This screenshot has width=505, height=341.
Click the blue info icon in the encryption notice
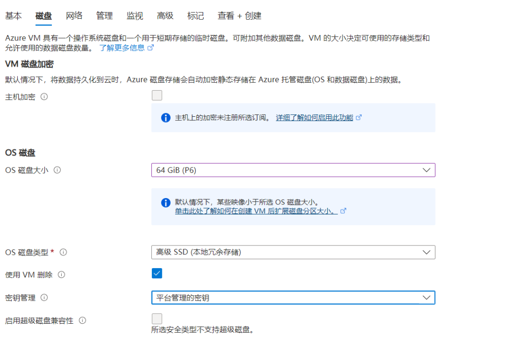coord(166,117)
